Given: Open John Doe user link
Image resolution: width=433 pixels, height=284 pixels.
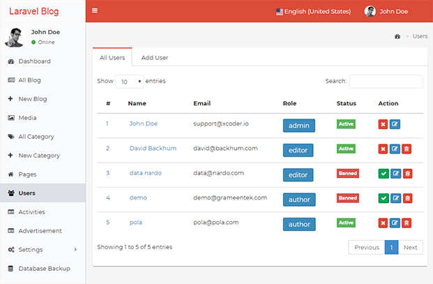Looking at the screenshot, I should (x=144, y=124).
